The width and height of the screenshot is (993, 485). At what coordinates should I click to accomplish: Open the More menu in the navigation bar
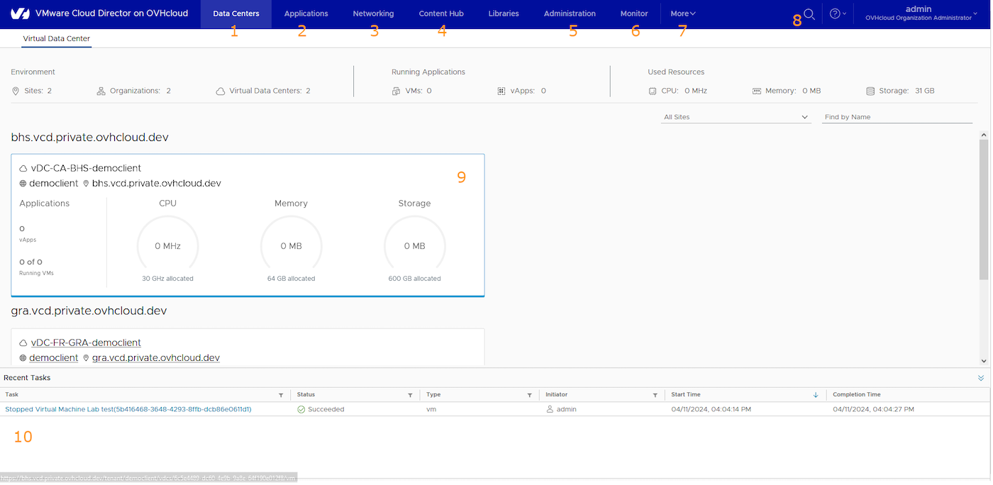682,13
